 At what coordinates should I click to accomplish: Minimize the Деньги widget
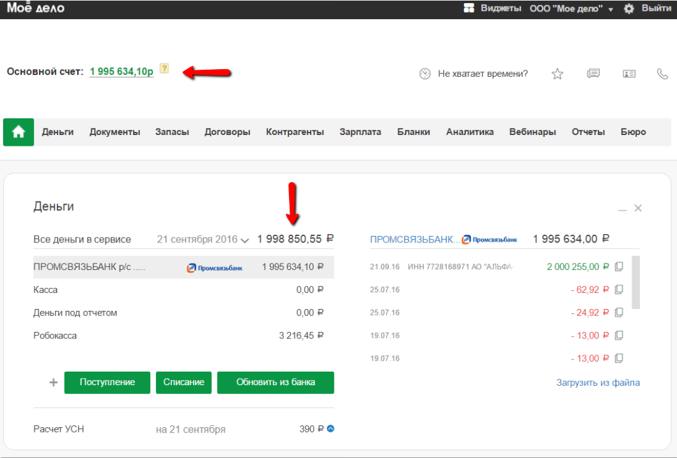(x=622, y=210)
